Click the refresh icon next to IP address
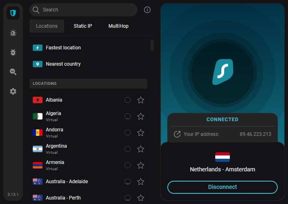The image size is (288, 204). [177, 134]
